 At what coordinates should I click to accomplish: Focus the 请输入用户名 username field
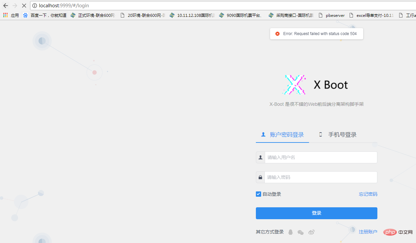click(x=321, y=157)
